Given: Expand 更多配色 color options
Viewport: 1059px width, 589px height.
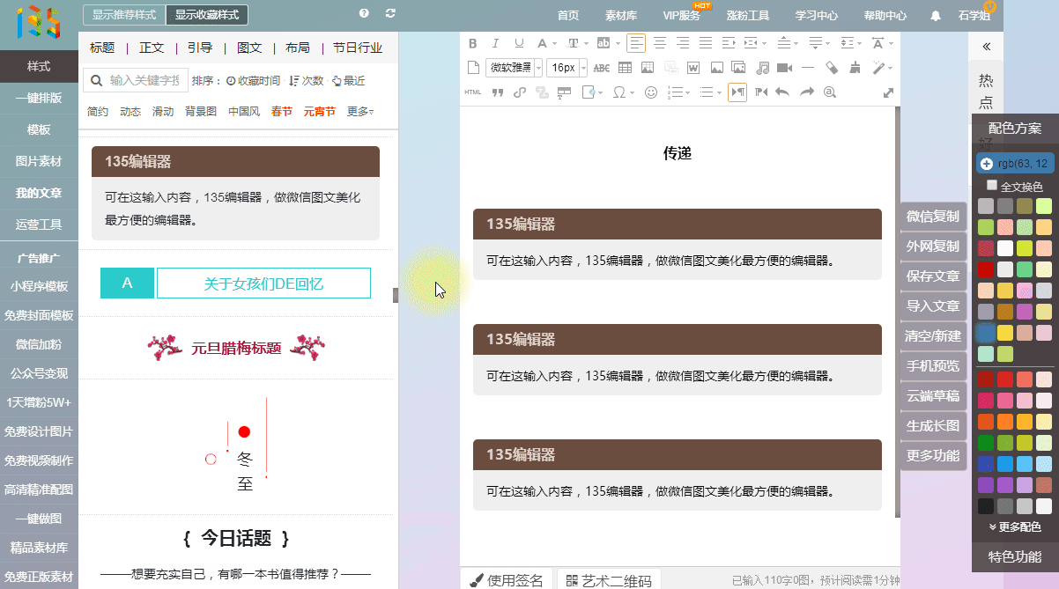Looking at the screenshot, I should [x=1015, y=526].
